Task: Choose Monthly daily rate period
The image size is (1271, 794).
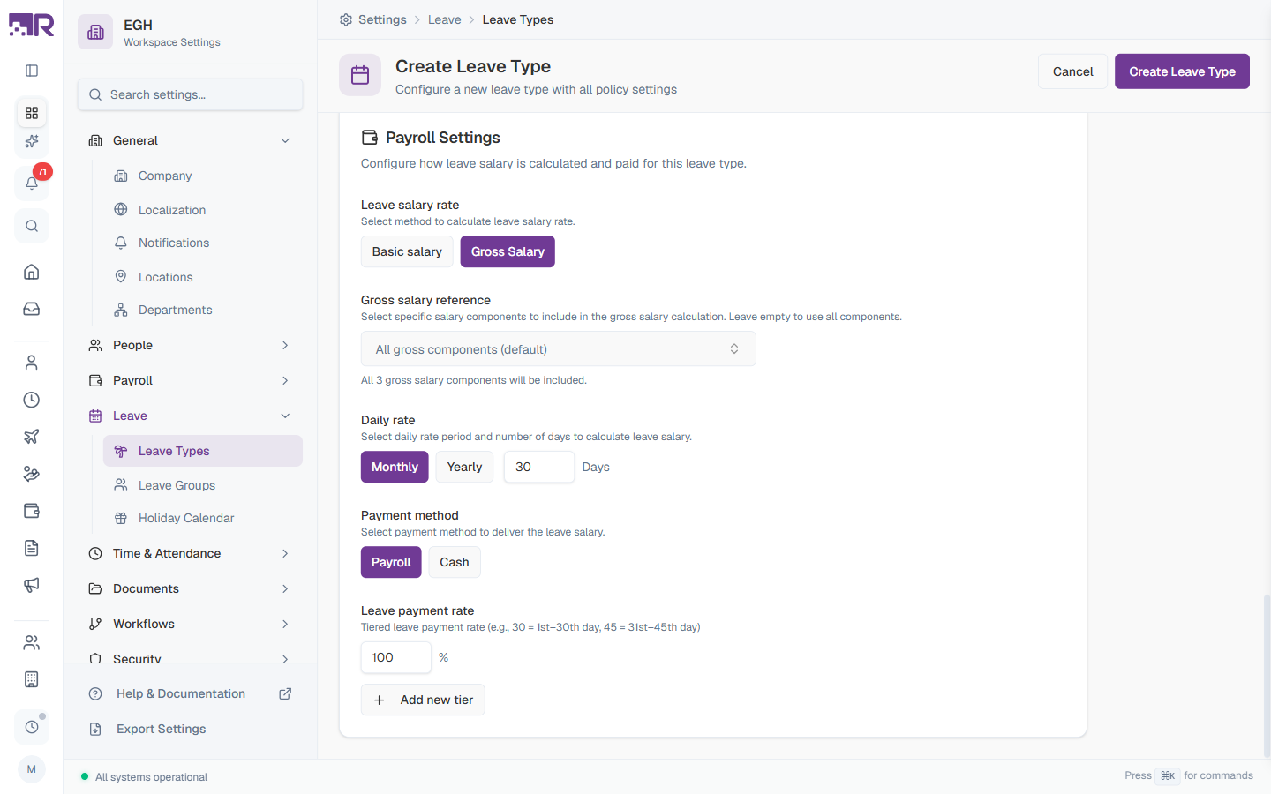Action: click(x=395, y=467)
